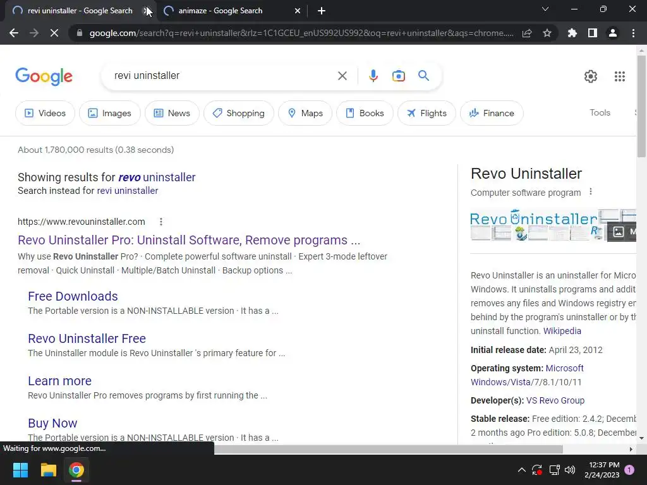Go back to the previous page

pos(14,33)
